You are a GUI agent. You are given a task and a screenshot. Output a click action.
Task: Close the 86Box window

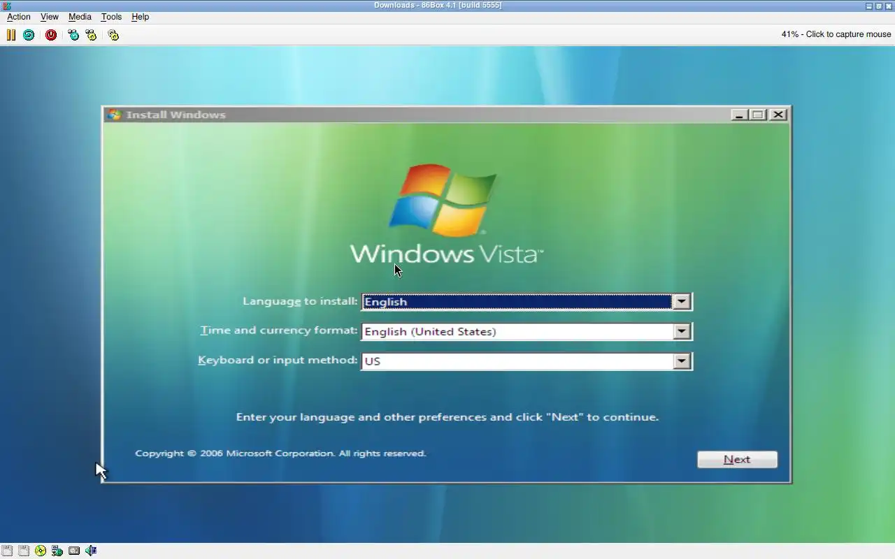[889, 6]
